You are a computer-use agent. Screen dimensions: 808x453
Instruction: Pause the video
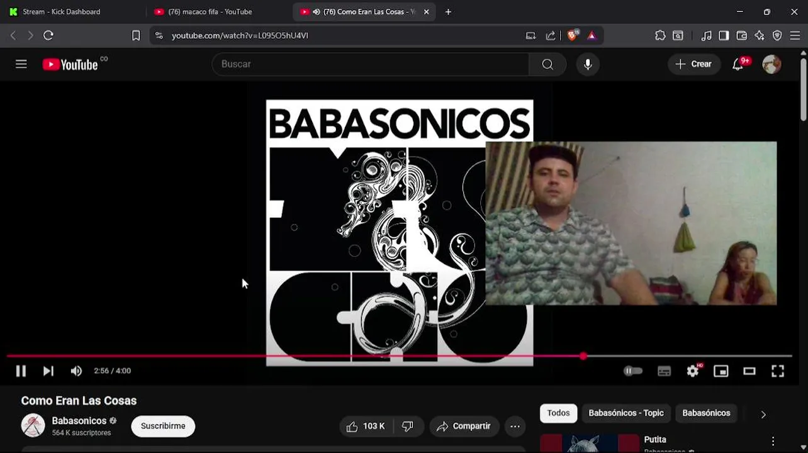pyautogui.click(x=21, y=371)
